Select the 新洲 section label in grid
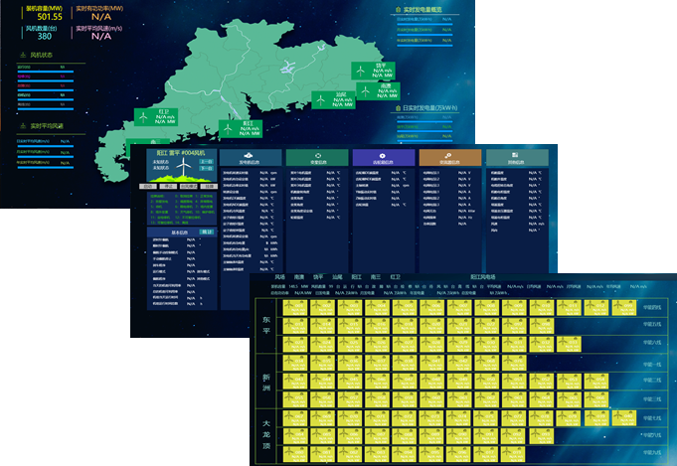 (x=265, y=385)
